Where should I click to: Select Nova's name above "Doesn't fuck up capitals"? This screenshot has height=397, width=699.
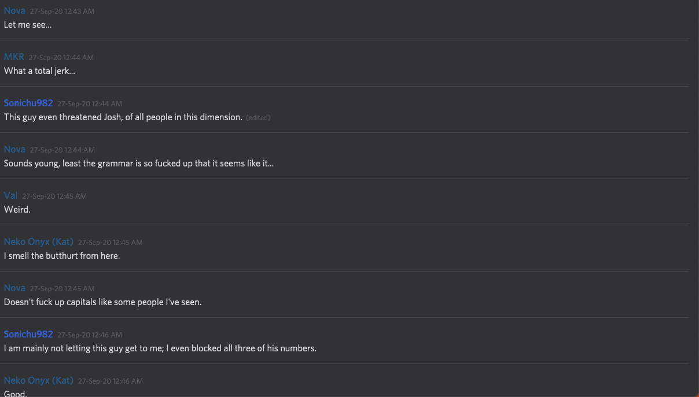14,288
